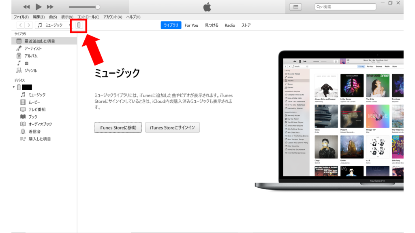Select the device phone icon in sidebar
This screenshot has height=233, width=415.
pyautogui.click(x=19, y=87)
